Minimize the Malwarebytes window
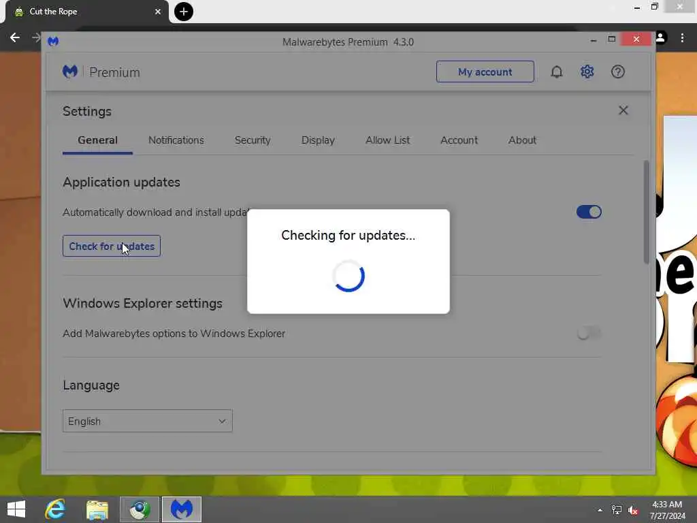This screenshot has height=523, width=697. click(x=594, y=40)
